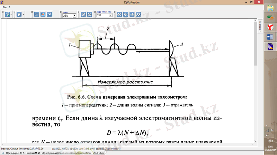Expand the vertical Toolbars side tab
The height and width of the screenshot is (155, 277).
point(260,26)
